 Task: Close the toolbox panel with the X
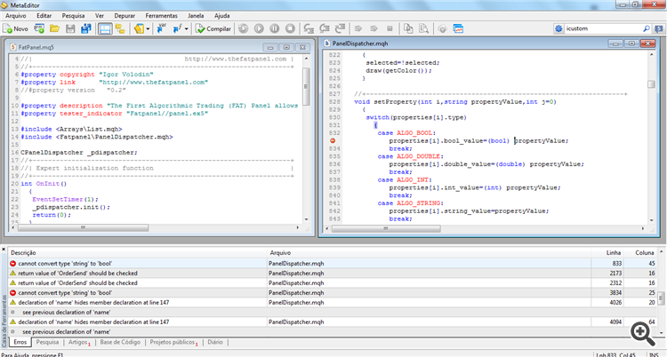4,250
